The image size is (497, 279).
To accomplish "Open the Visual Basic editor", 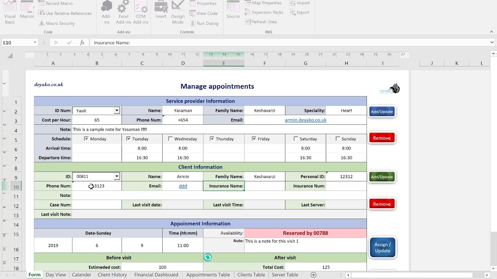I will click(x=10, y=13).
